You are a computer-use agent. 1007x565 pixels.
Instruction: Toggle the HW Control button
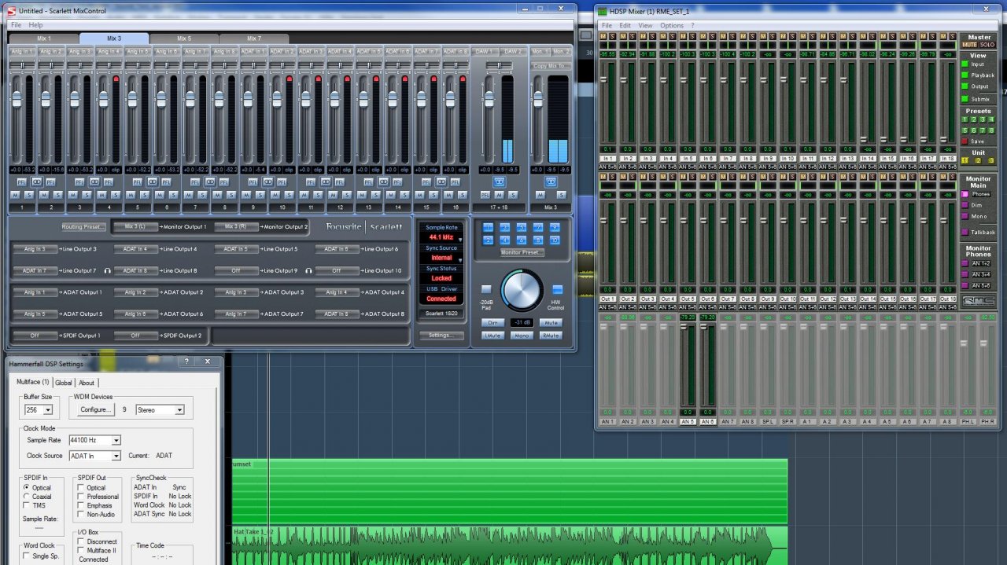pyautogui.click(x=558, y=289)
